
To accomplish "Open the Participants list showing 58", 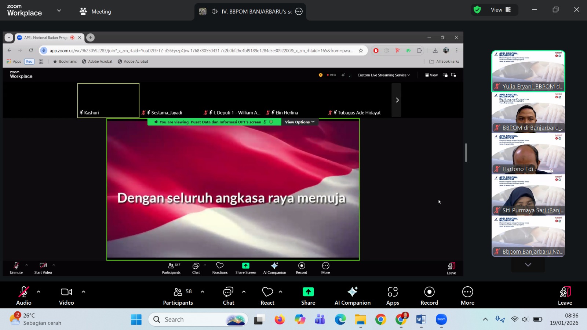I will (178, 295).
